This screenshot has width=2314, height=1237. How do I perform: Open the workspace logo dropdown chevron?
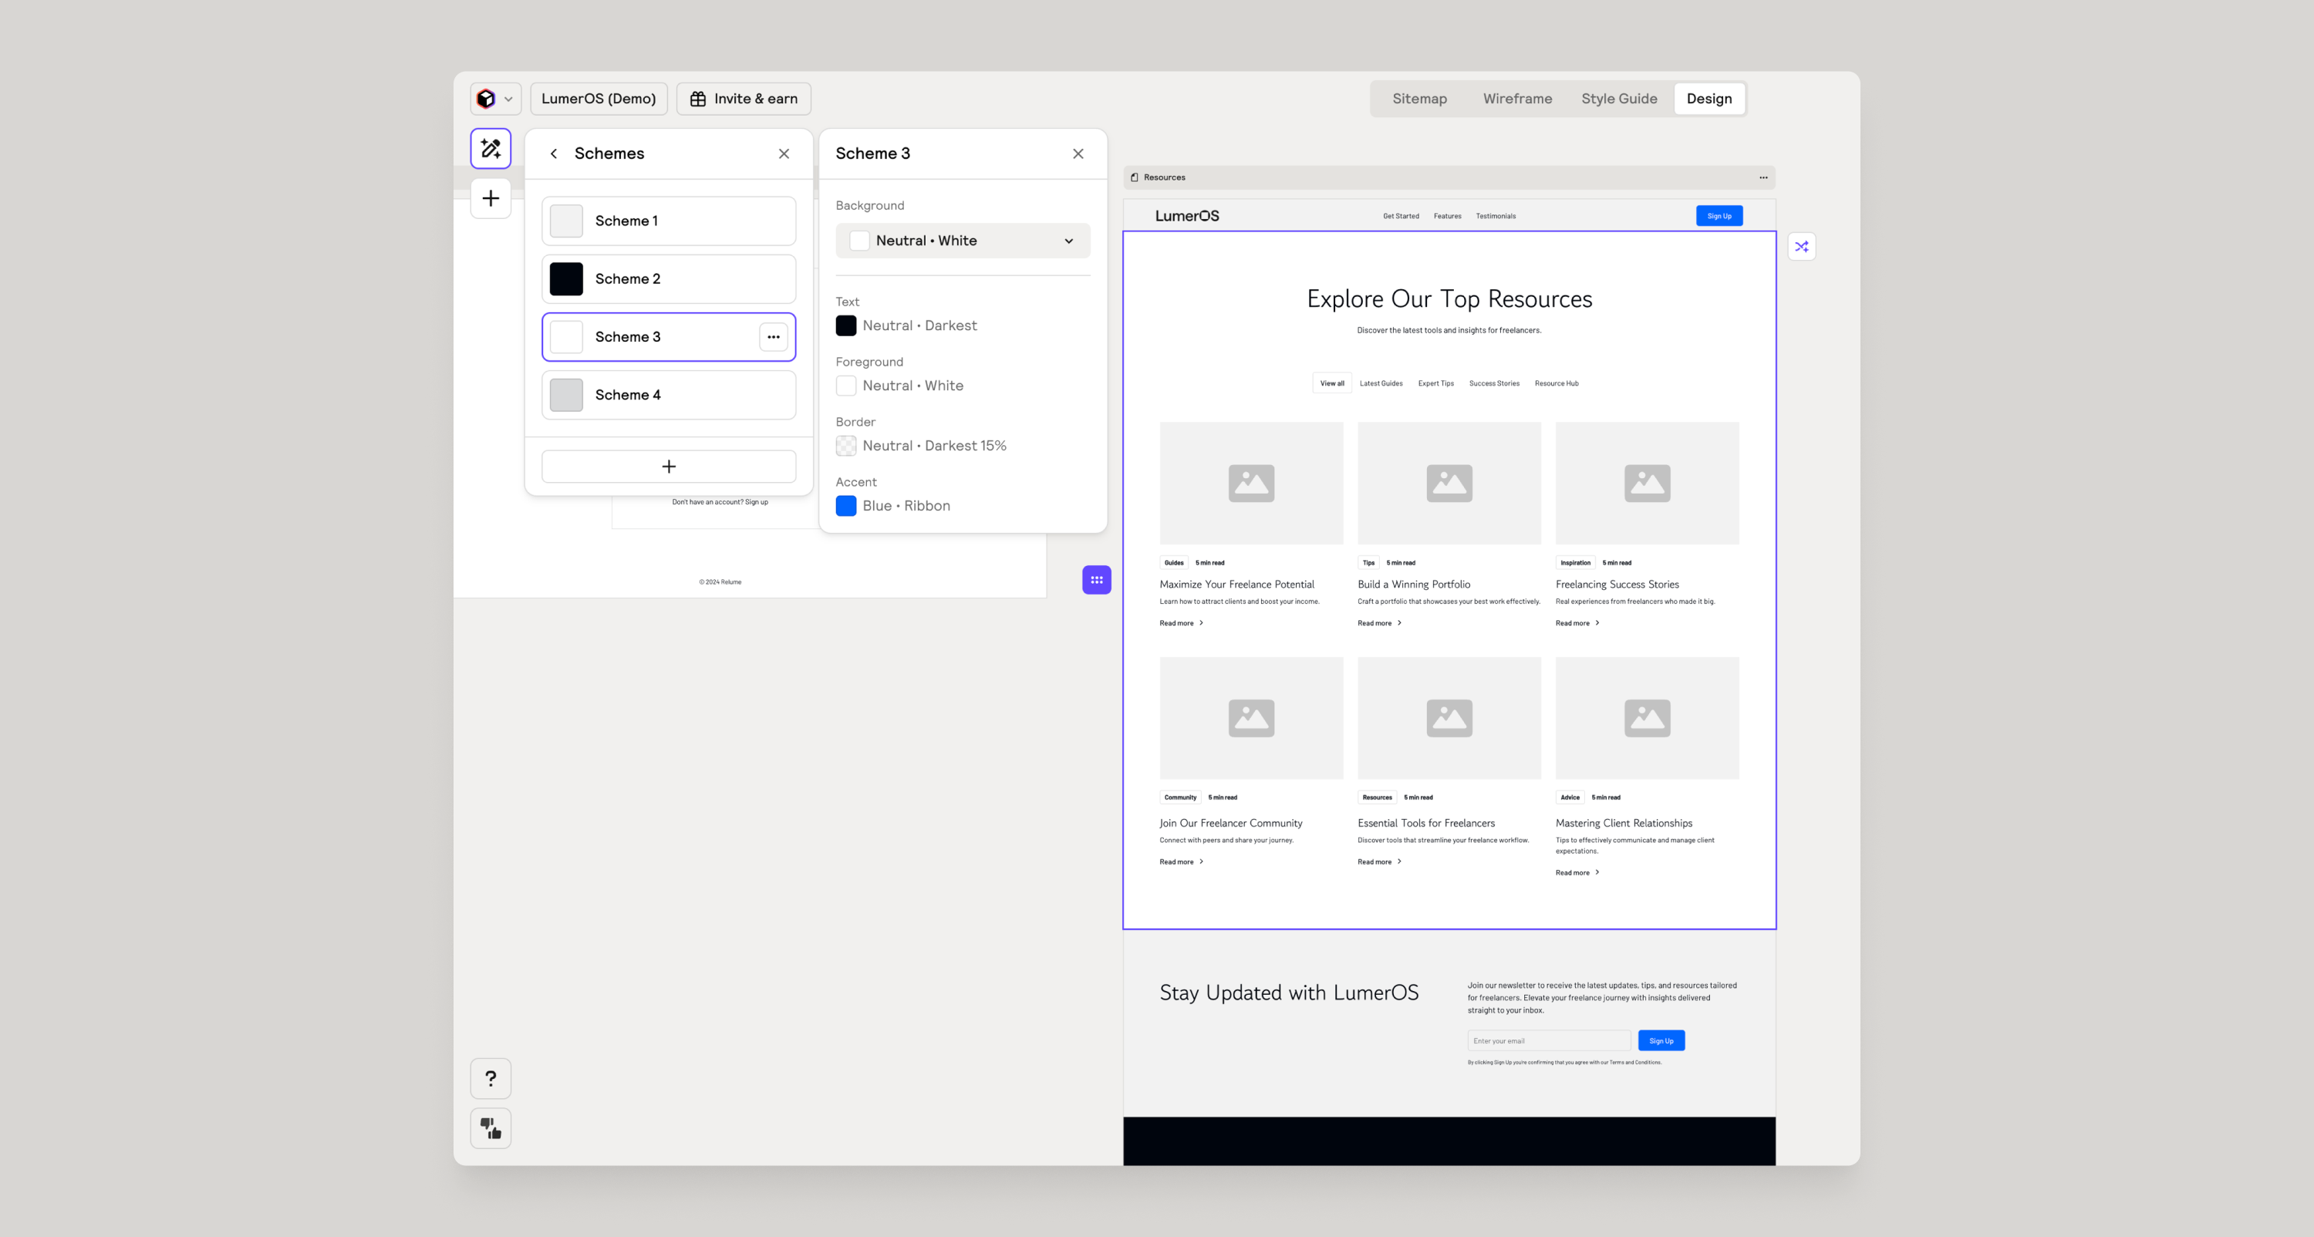tap(508, 99)
